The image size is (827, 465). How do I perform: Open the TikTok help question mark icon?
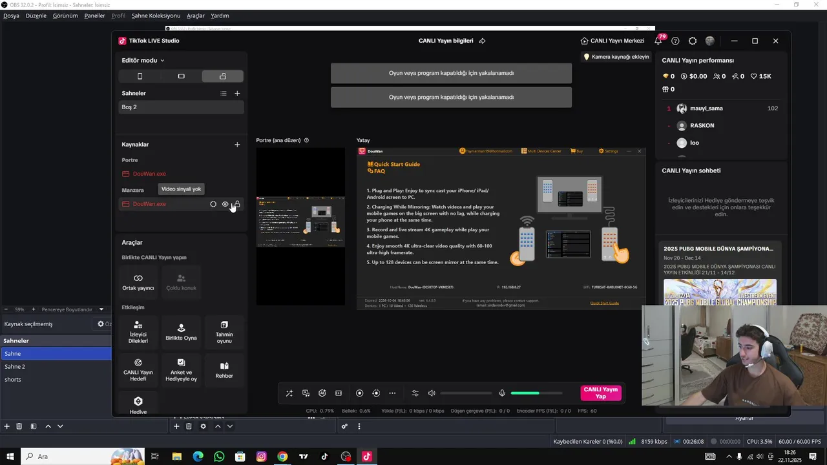point(675,41)
